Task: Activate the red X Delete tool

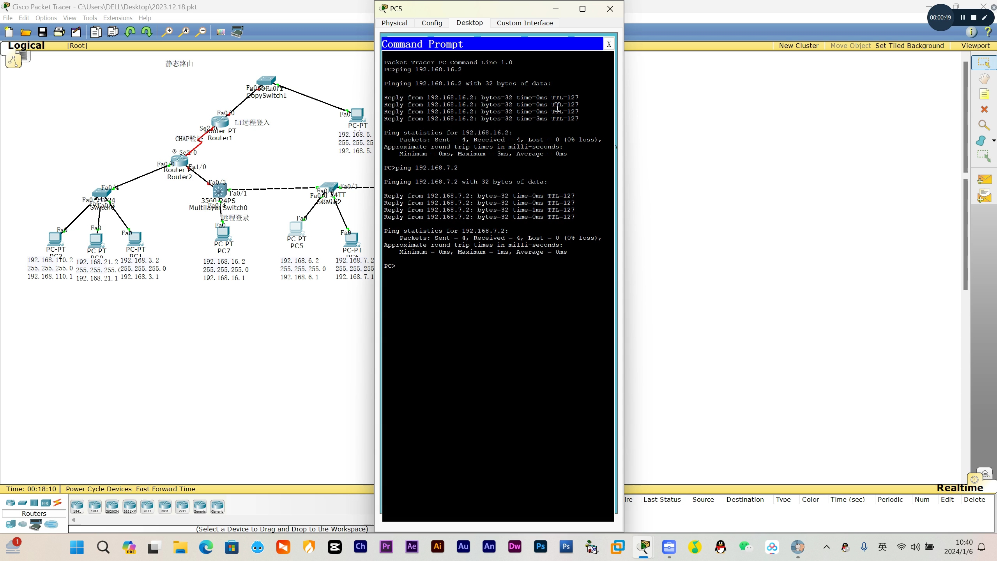Action: click(984, 109)
